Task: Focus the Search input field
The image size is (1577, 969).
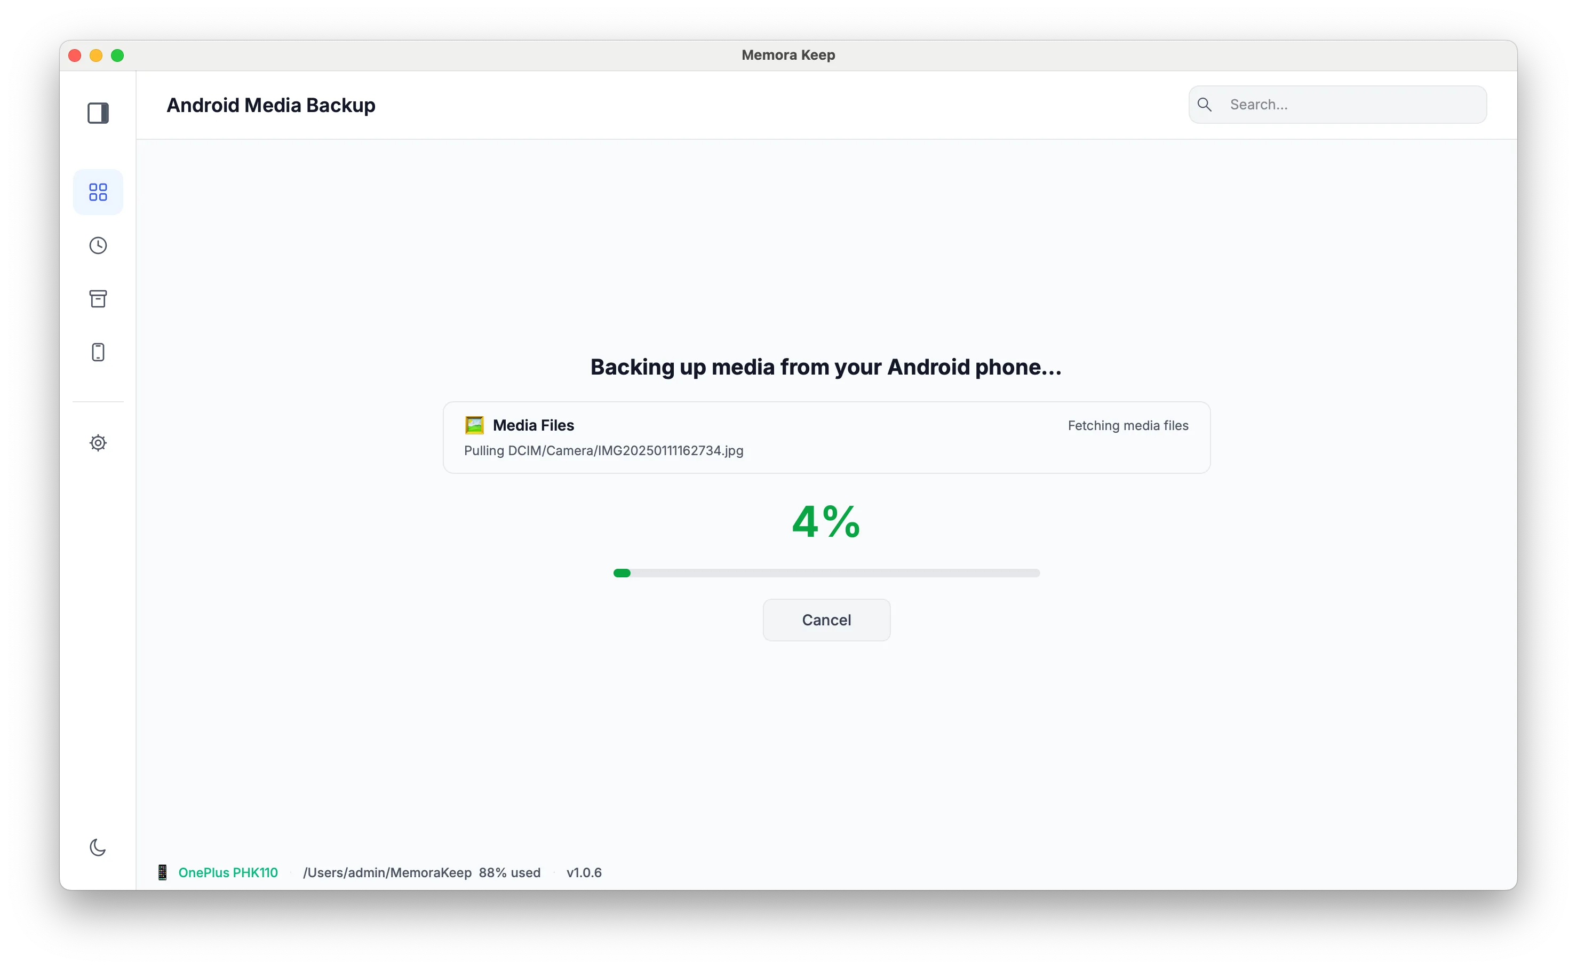Action: click(x=1337, y=105)
